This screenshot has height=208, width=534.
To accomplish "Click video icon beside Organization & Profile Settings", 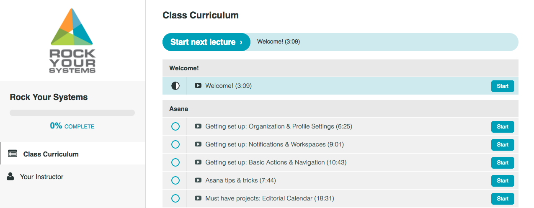I will 198,126.
